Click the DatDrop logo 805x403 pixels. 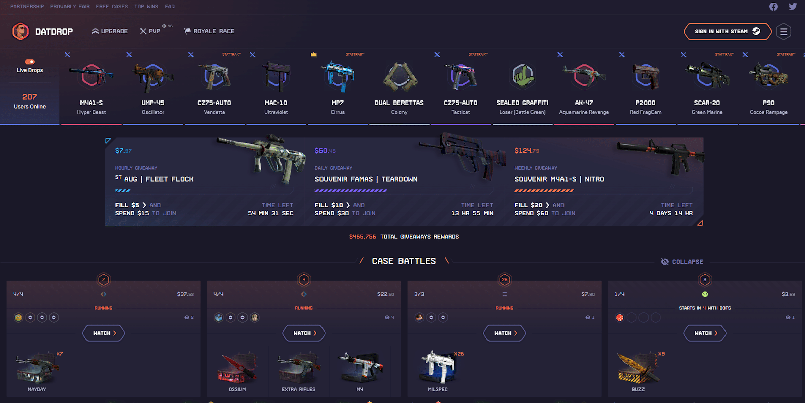click(42, 31)
